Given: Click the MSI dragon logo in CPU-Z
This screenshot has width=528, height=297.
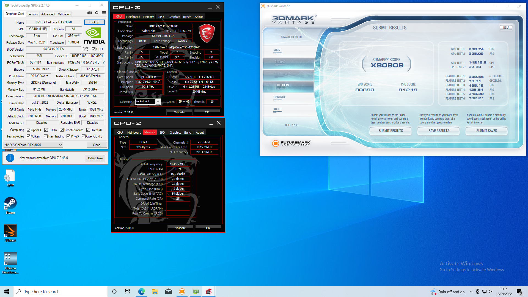Looking at the screenshot, I should pyautogui.click(x=207, y=33).
